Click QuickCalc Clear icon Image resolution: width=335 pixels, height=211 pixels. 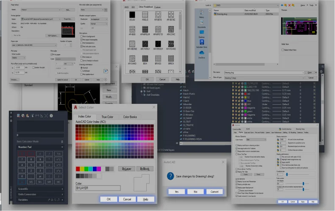click(18, 116)
